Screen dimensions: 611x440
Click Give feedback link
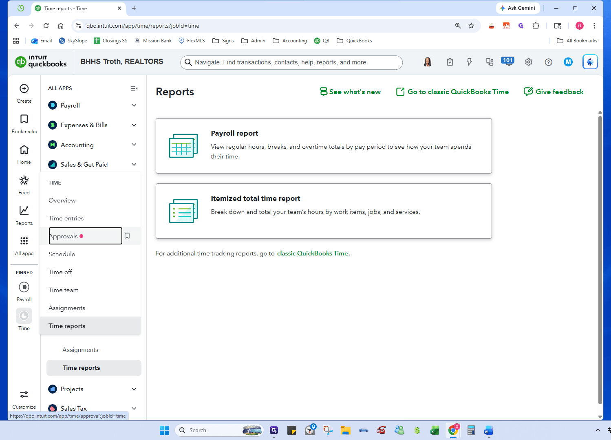(554, 92)
